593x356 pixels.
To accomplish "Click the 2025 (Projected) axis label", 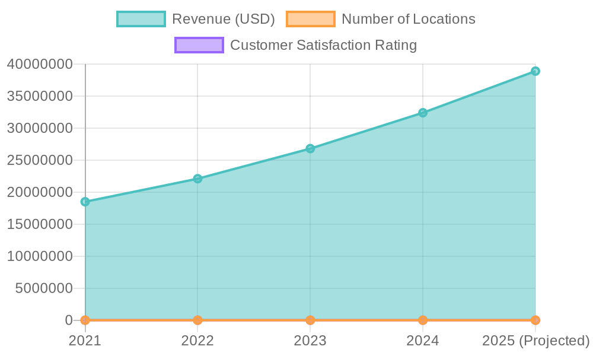I will click(536, 341).
